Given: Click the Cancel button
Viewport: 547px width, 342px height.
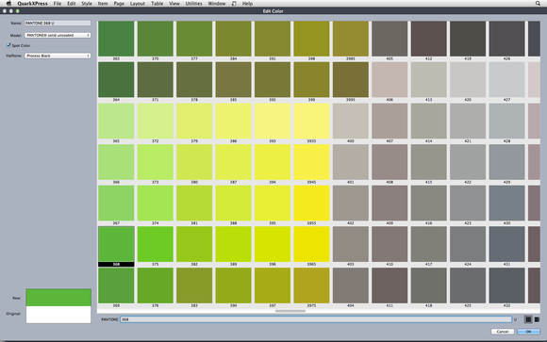Looking at the screenshot, I should (x=503, y=332).
